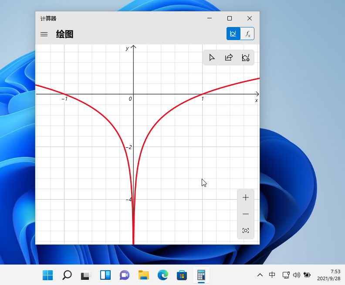Viewport: 345px width, 285px height.
Task: Open Widgets panel from taskbar
Action: pos(105,275)
